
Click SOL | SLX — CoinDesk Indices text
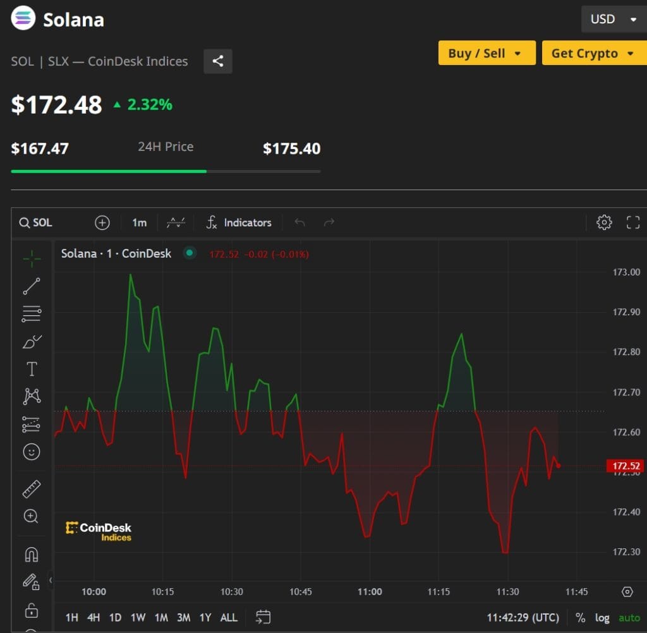(x=99, y=61)
